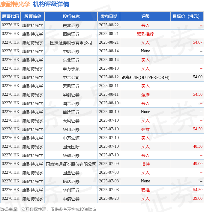This screenshot has width=204, height=212.
Task: Click the 目标价（港元） column header
Action: tap(187, 16)
